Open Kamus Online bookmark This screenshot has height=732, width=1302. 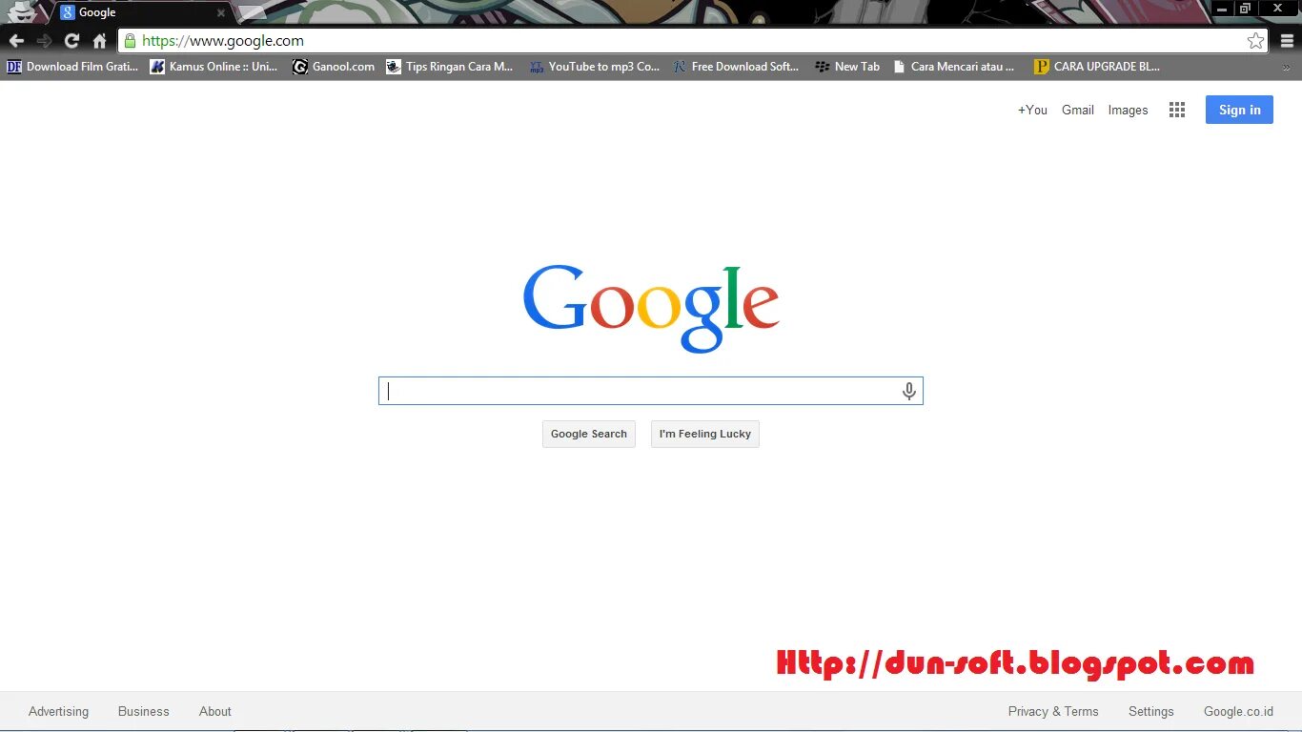214,67
